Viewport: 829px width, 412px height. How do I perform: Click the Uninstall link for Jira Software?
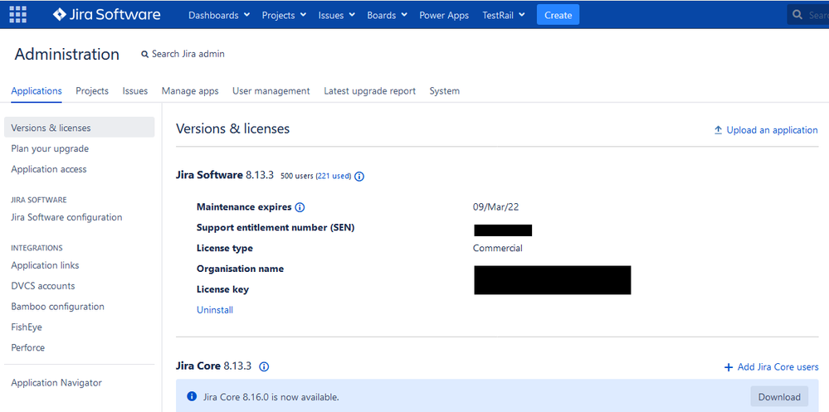point(215,310)
